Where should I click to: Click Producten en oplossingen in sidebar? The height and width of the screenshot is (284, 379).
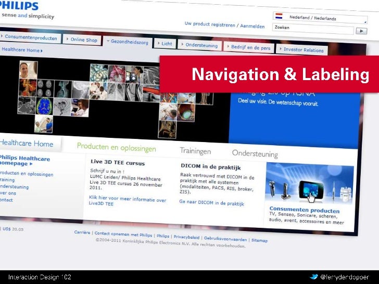pyautogui.click(x=26, y=174)
